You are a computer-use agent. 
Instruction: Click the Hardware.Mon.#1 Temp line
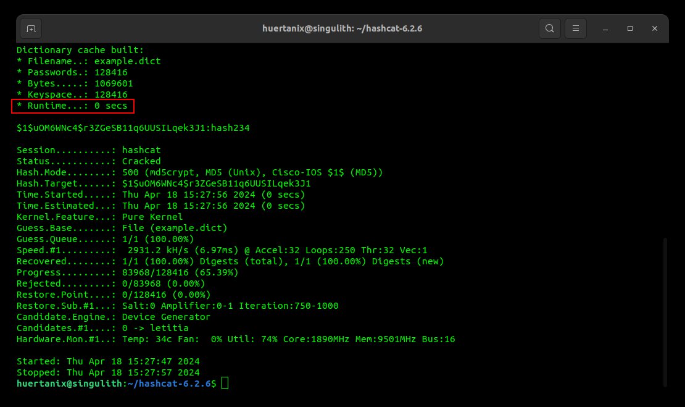(x=236, y=339)
